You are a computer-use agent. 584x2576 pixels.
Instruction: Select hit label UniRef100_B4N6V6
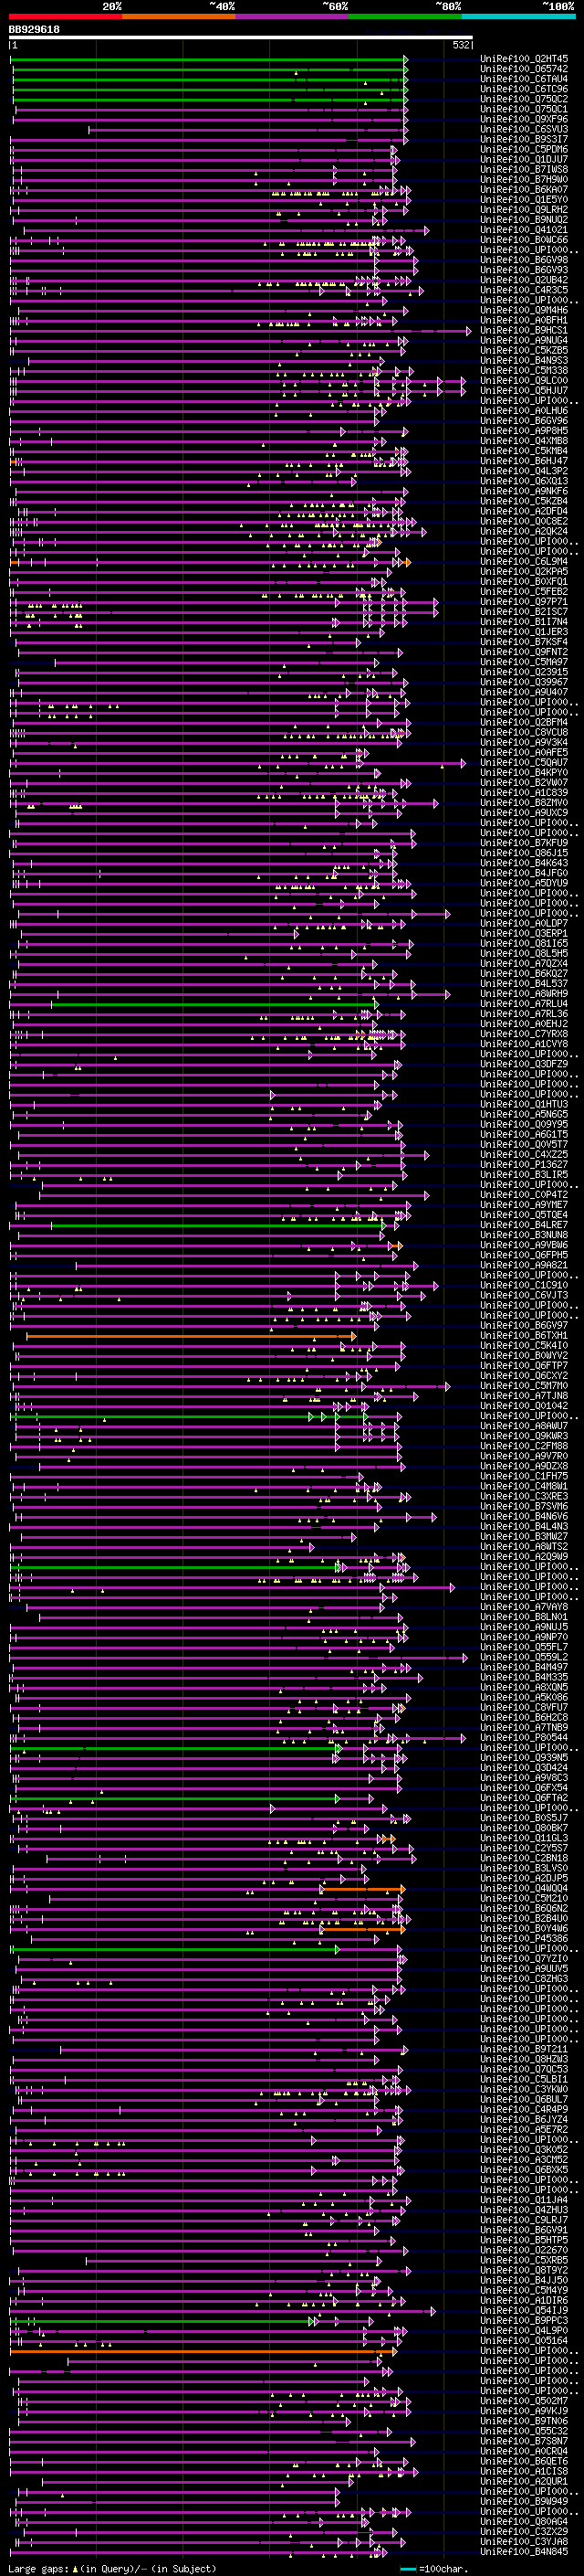tap(524, 1516)
